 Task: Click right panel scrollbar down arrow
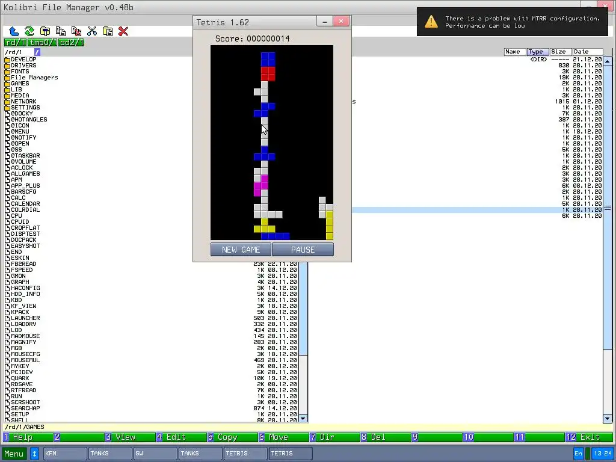(x=608, y=419)
